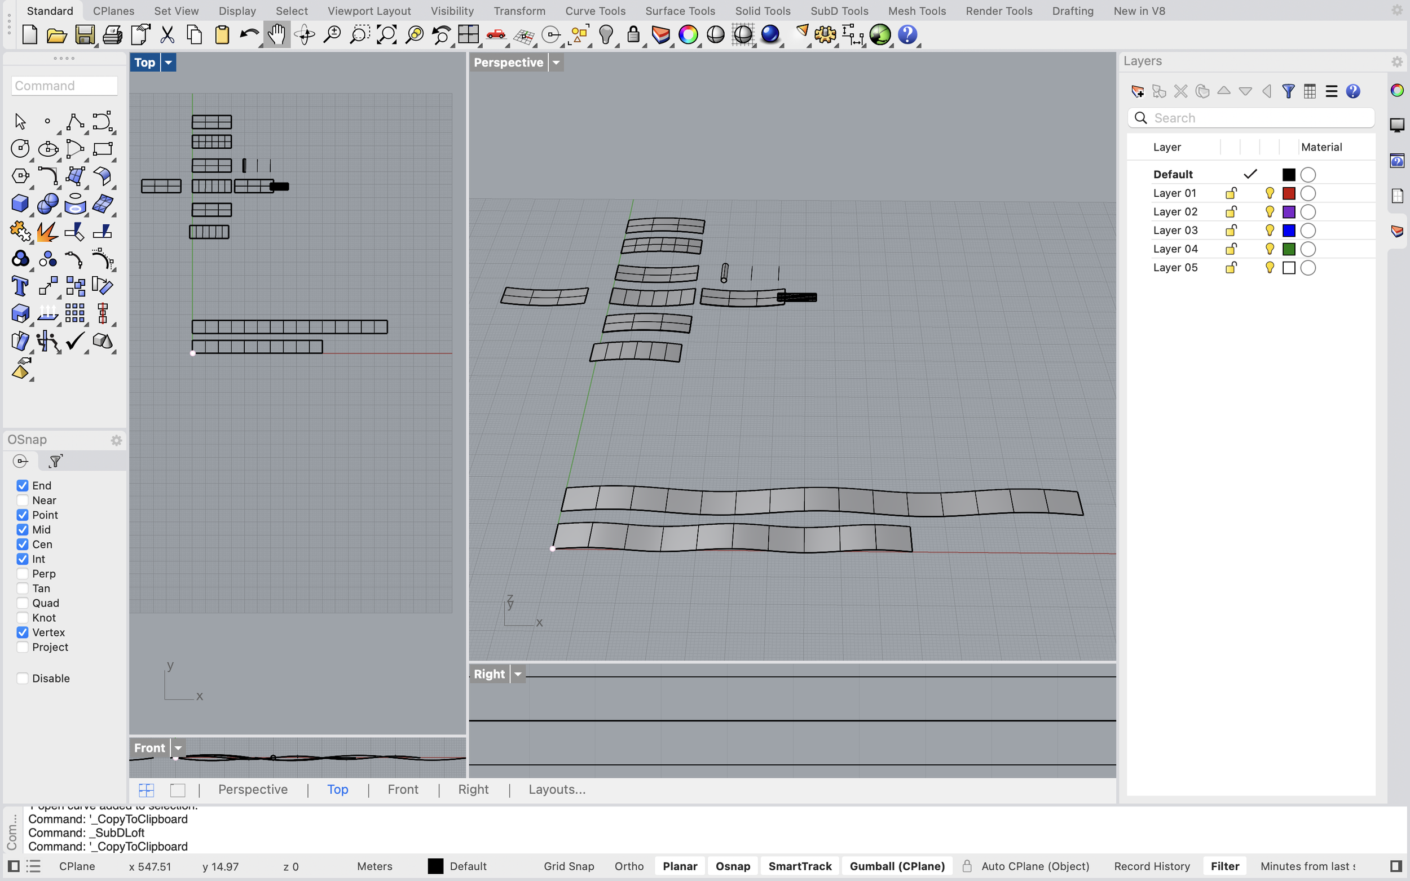
Task: Open the SubD Tools menu
Action: click(839, 11)
